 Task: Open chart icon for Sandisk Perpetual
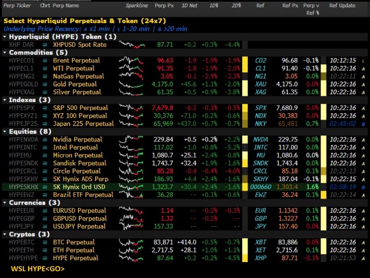tap(45, 163)
